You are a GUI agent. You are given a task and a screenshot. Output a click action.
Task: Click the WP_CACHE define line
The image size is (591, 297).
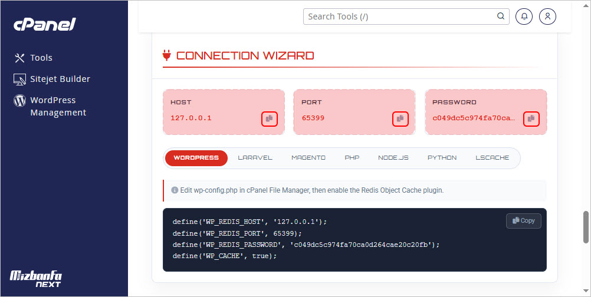pyautogui.click(x=225, y=256)
